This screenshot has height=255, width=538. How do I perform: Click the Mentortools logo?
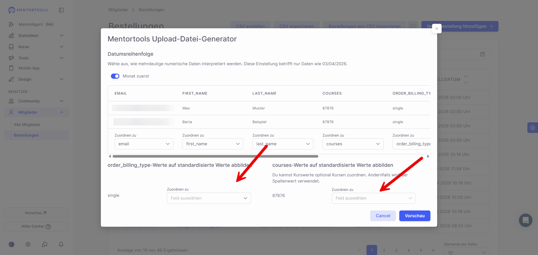[x=28, y=10]
